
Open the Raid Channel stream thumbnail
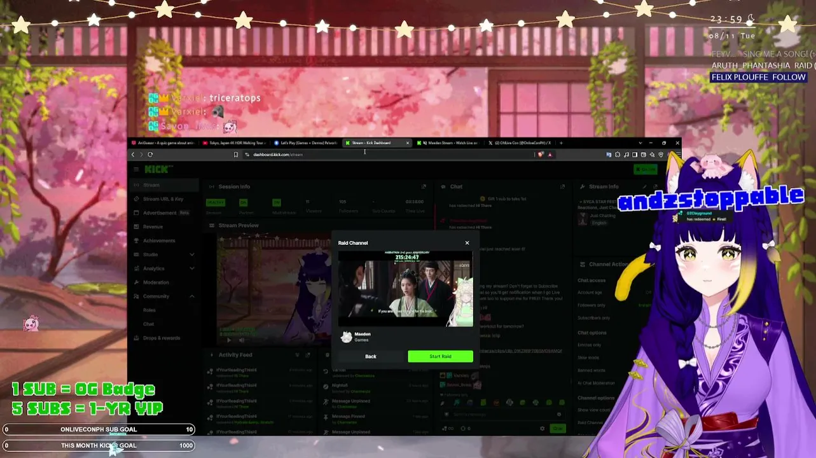click(405, 288)
